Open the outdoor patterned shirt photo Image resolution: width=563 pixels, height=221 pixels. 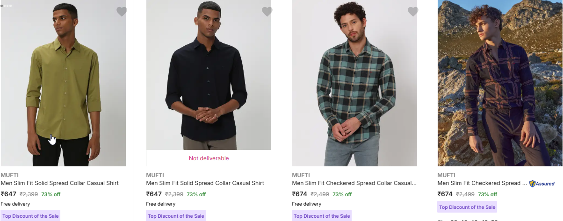(500, 83)
